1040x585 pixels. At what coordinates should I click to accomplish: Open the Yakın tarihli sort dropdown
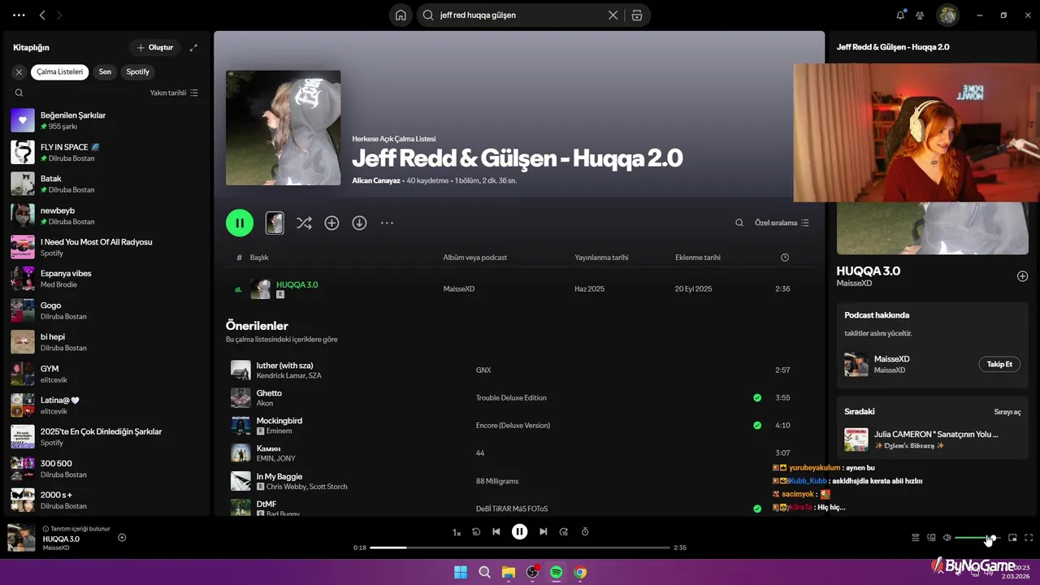174,93
